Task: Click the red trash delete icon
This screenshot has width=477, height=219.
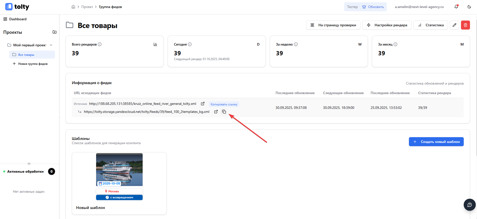Action: pyautogui.click(x=465, y=25)
